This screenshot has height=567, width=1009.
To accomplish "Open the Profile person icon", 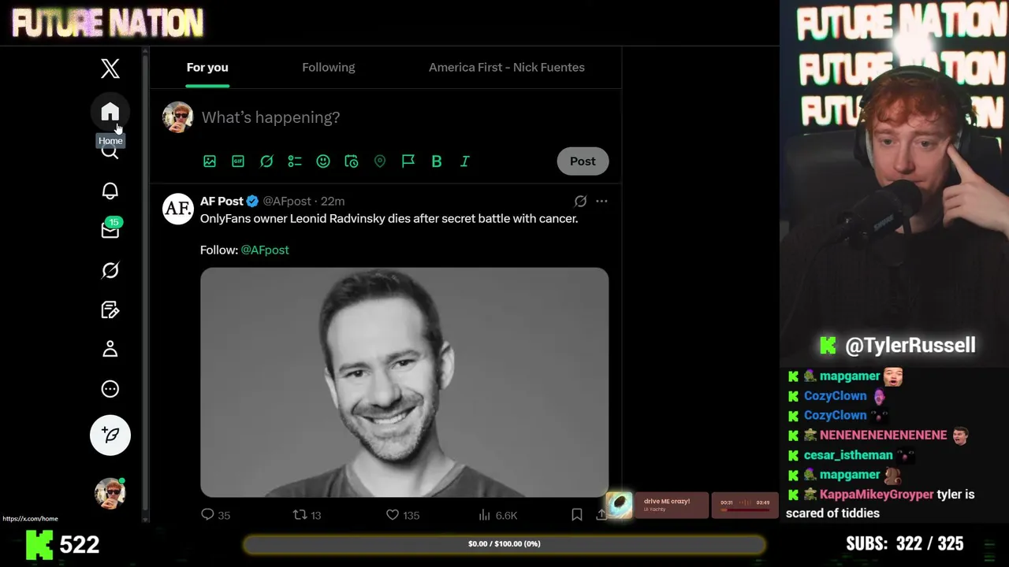I will tap(110, 349).
